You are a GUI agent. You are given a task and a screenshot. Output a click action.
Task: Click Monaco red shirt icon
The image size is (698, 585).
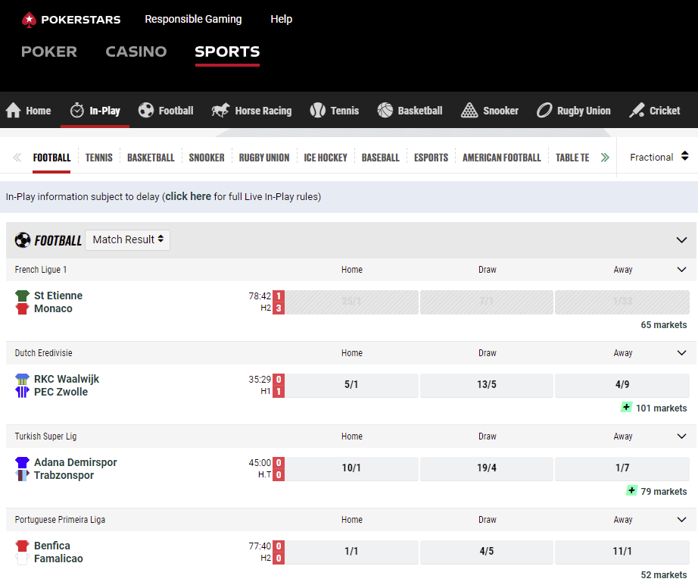tap(22, 308)
